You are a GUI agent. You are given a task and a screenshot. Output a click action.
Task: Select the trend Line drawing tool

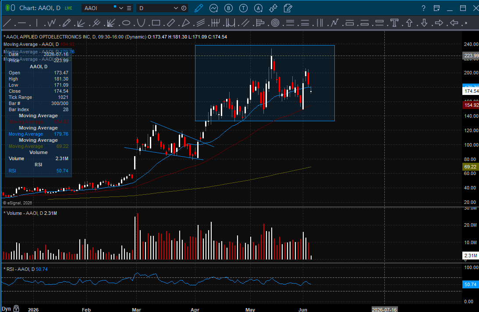(x=7, y=23)
